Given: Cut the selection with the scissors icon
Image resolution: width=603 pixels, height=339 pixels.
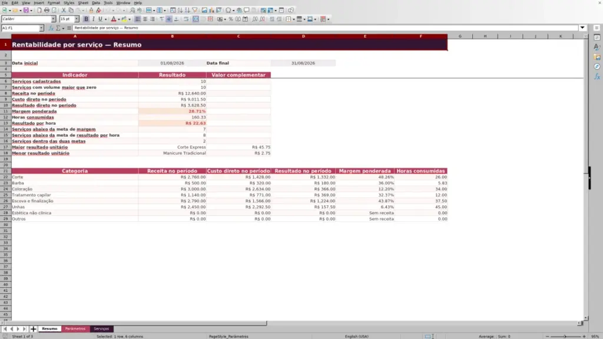Looking at the screenshot, I should point(64,11).
